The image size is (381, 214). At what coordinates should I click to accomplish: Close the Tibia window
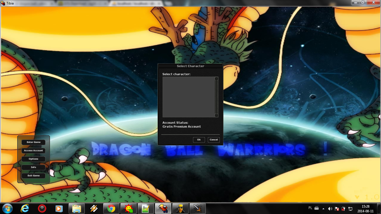(373, 2)
